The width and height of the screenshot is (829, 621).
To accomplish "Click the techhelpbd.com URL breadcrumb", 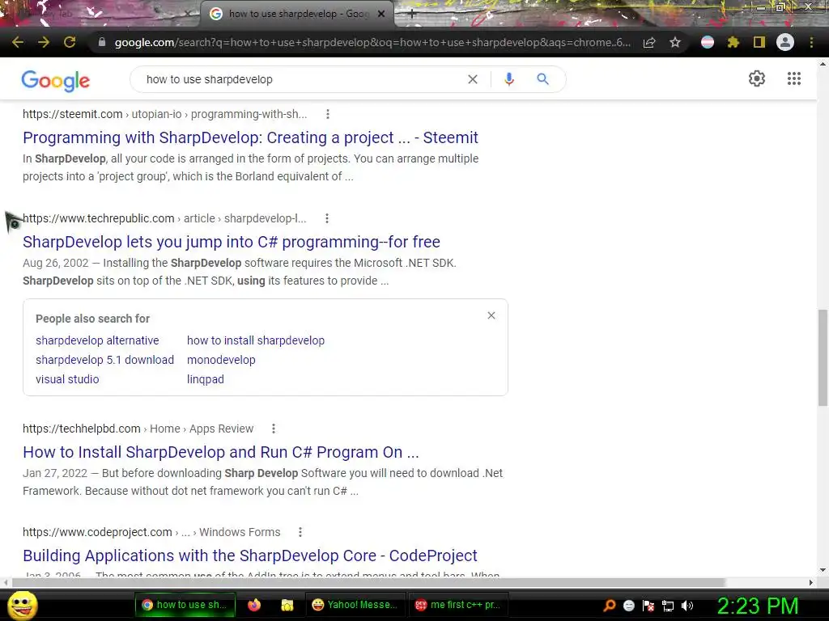I will pos(138,429).
